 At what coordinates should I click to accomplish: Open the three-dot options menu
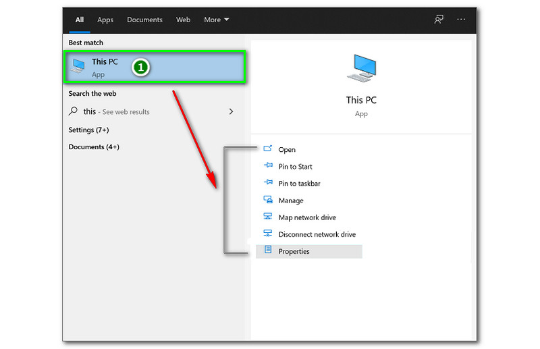461,20
